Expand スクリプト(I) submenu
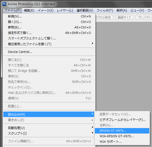Image resolution: width=152 pixels, height=147 pixels. (49, 134)
